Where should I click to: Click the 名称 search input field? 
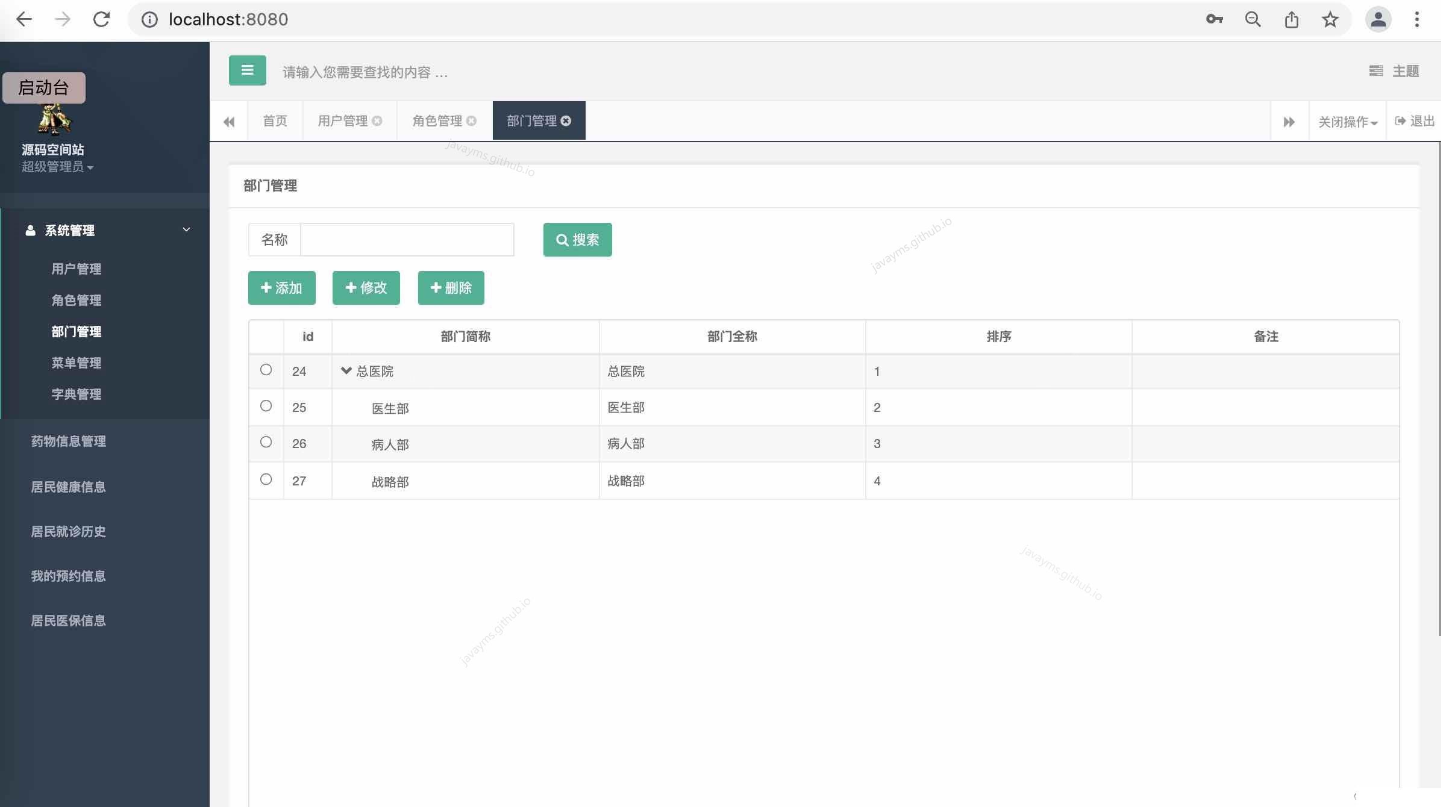(407, 240)
